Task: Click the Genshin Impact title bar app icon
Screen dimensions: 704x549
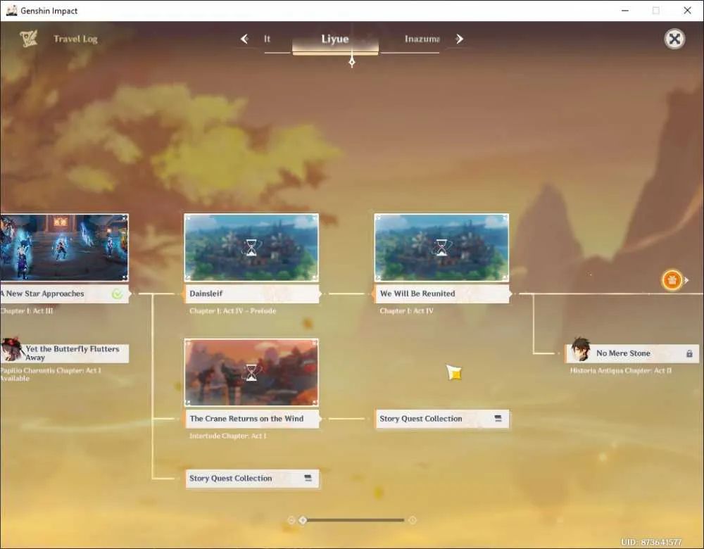Action: pos(11,11)
